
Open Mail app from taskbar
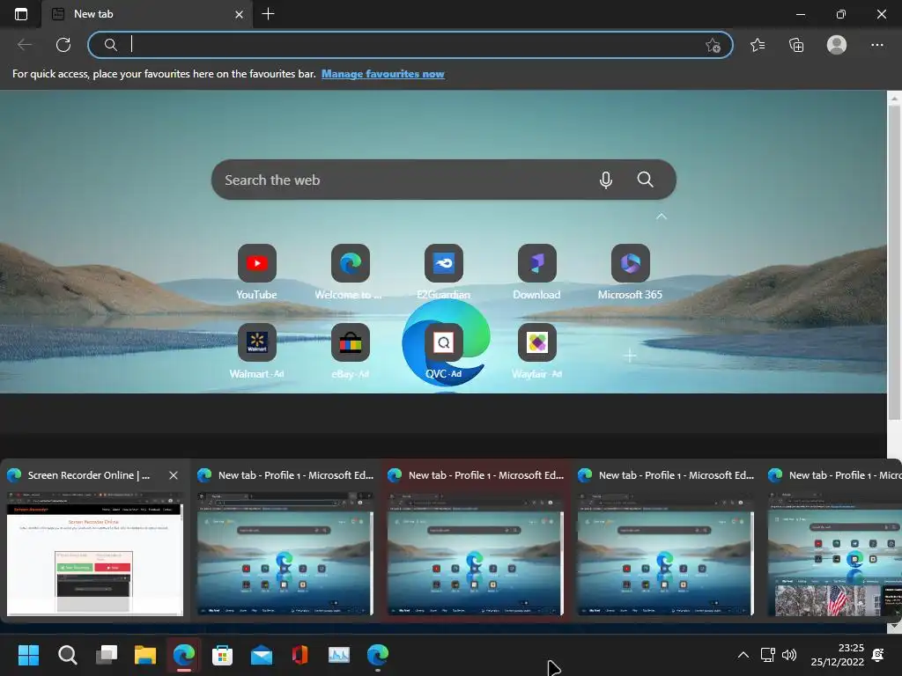pos(261,655)
